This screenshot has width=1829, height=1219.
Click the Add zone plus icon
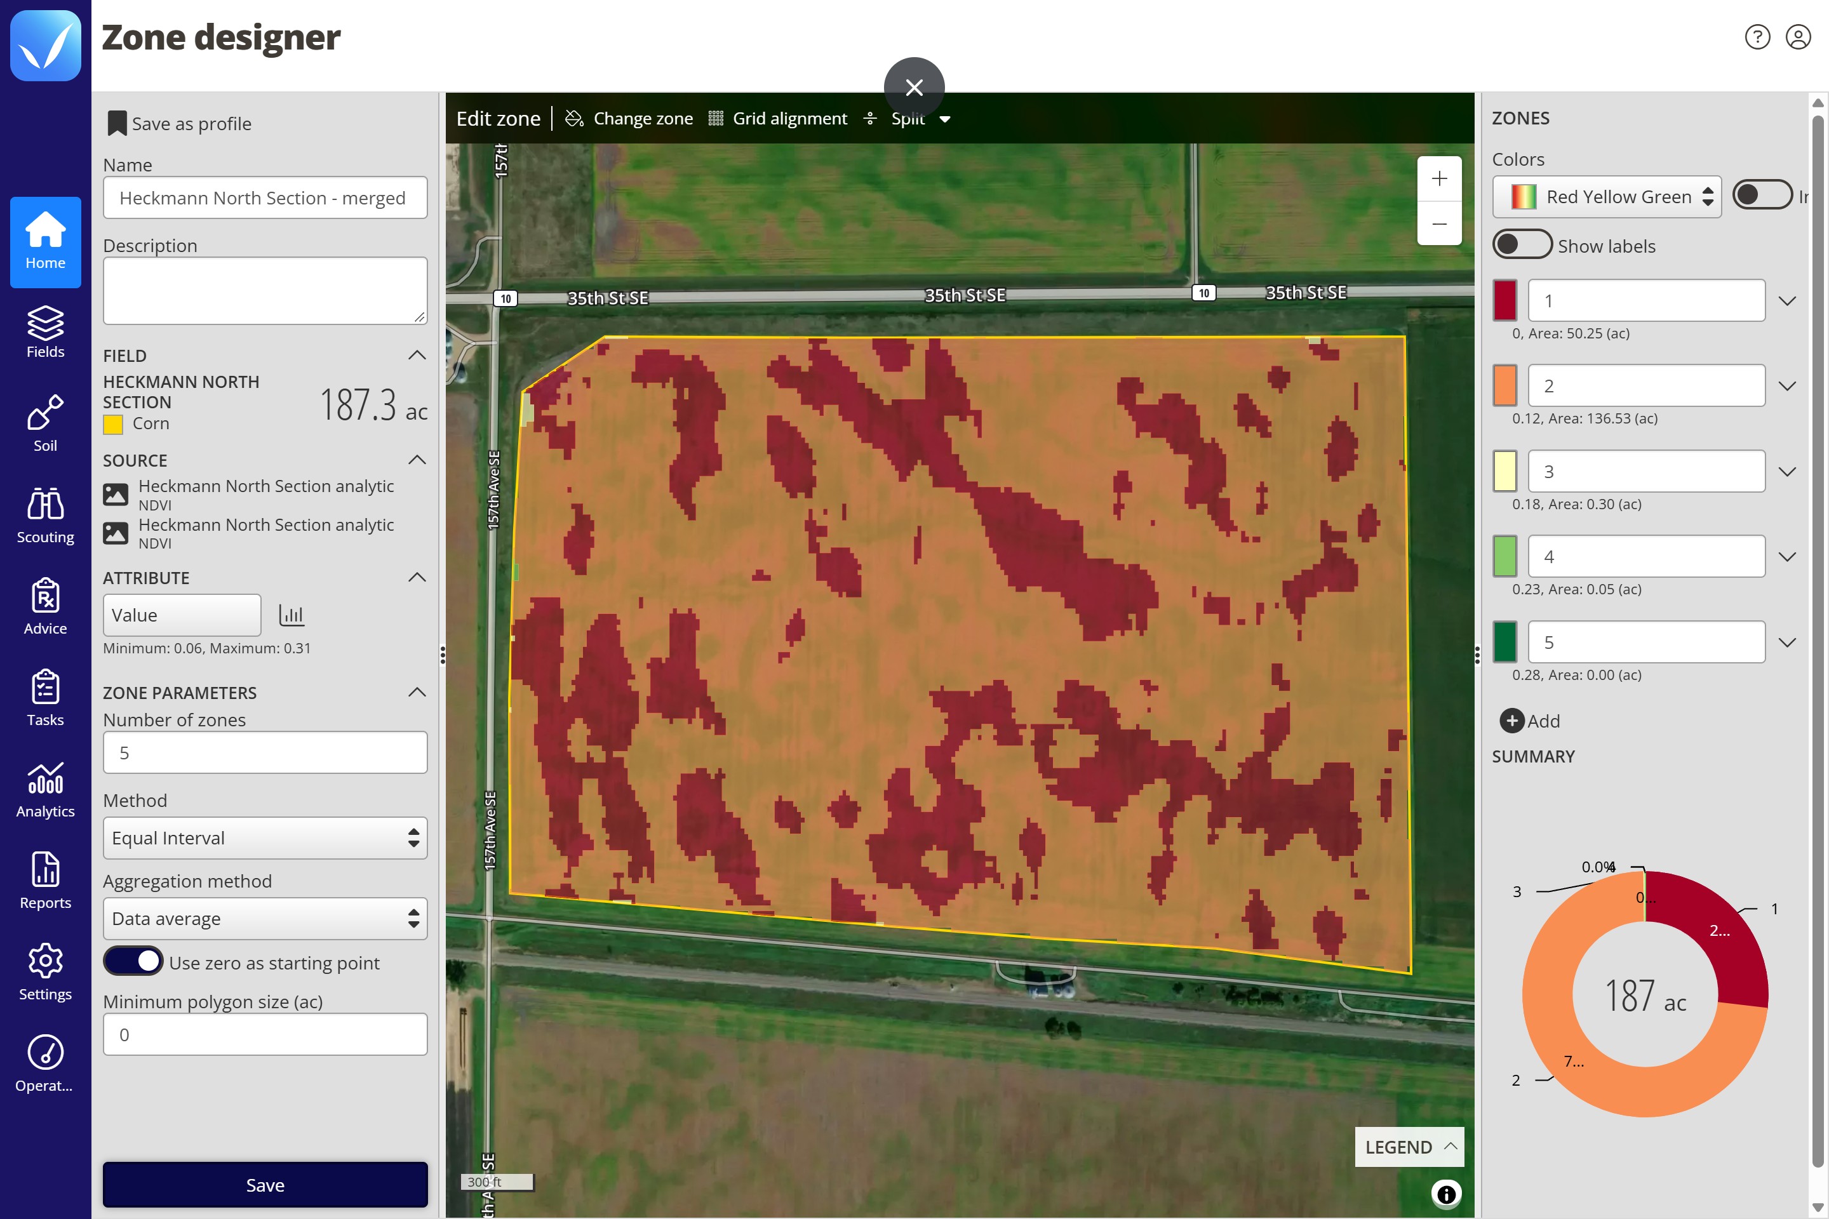click(1511, 721)
